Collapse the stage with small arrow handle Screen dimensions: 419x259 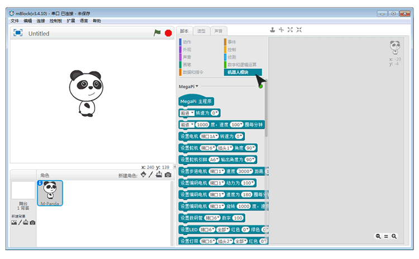point(174,167)
